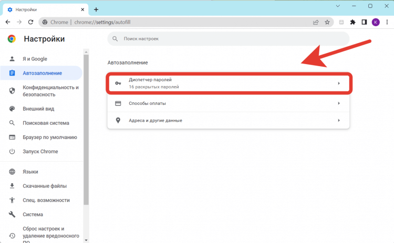Viewport: 394px width, 243px height.
Task: Click the Настройки tab gear icon
Action: tap(10, 9)
